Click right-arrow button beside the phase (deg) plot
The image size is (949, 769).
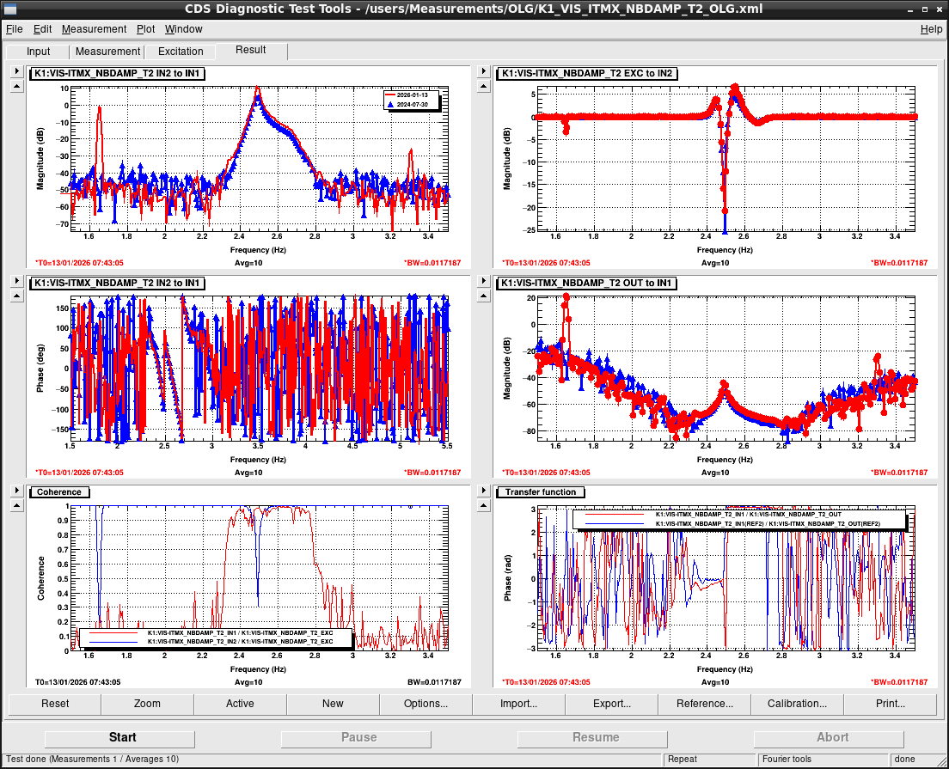point(16,282)
